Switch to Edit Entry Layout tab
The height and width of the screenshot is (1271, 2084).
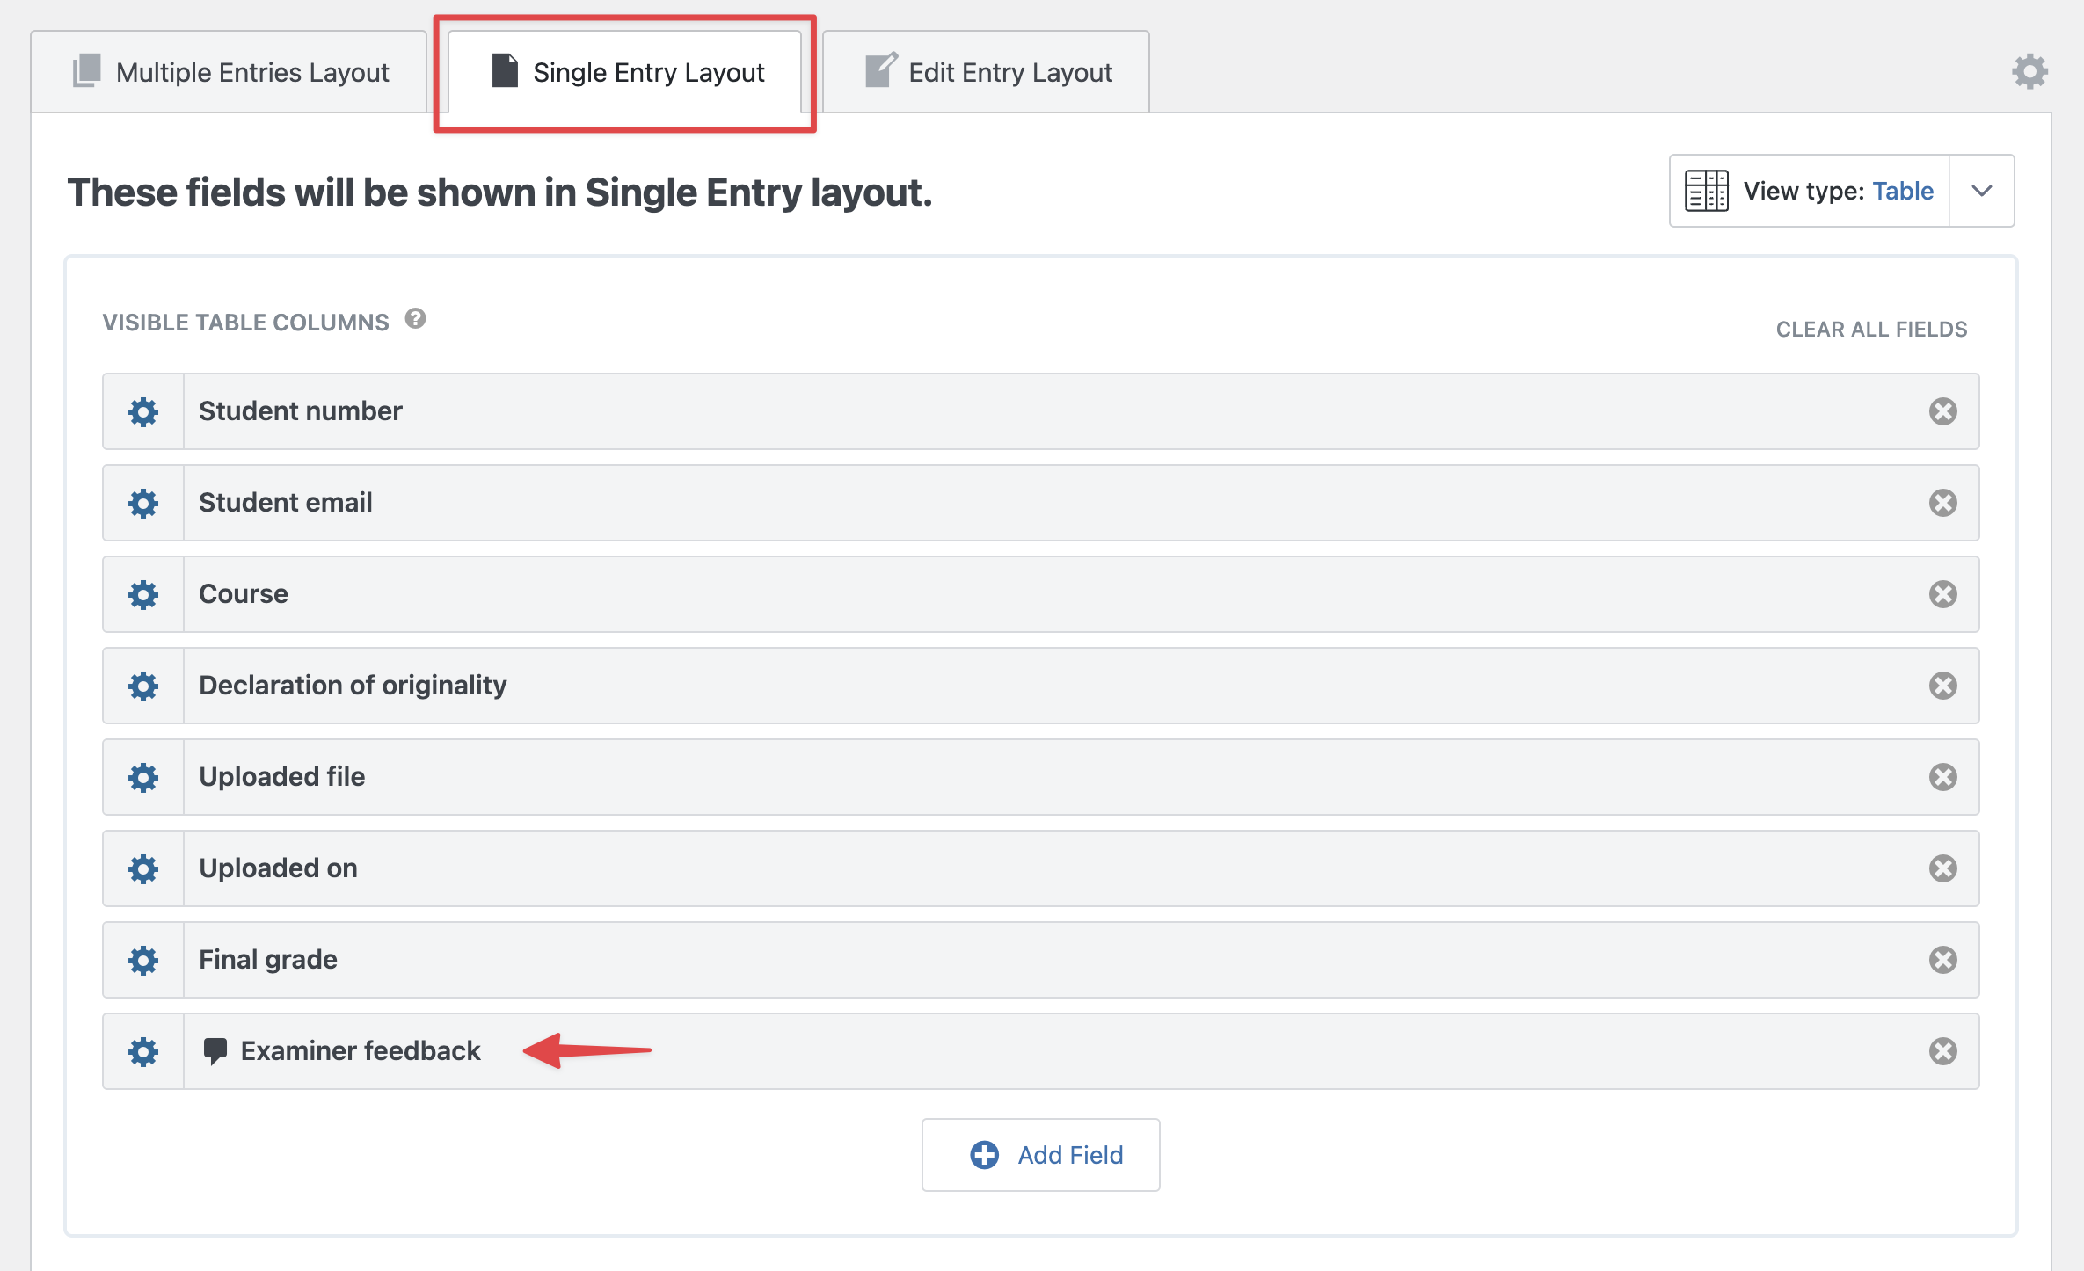tap(987, 72)
